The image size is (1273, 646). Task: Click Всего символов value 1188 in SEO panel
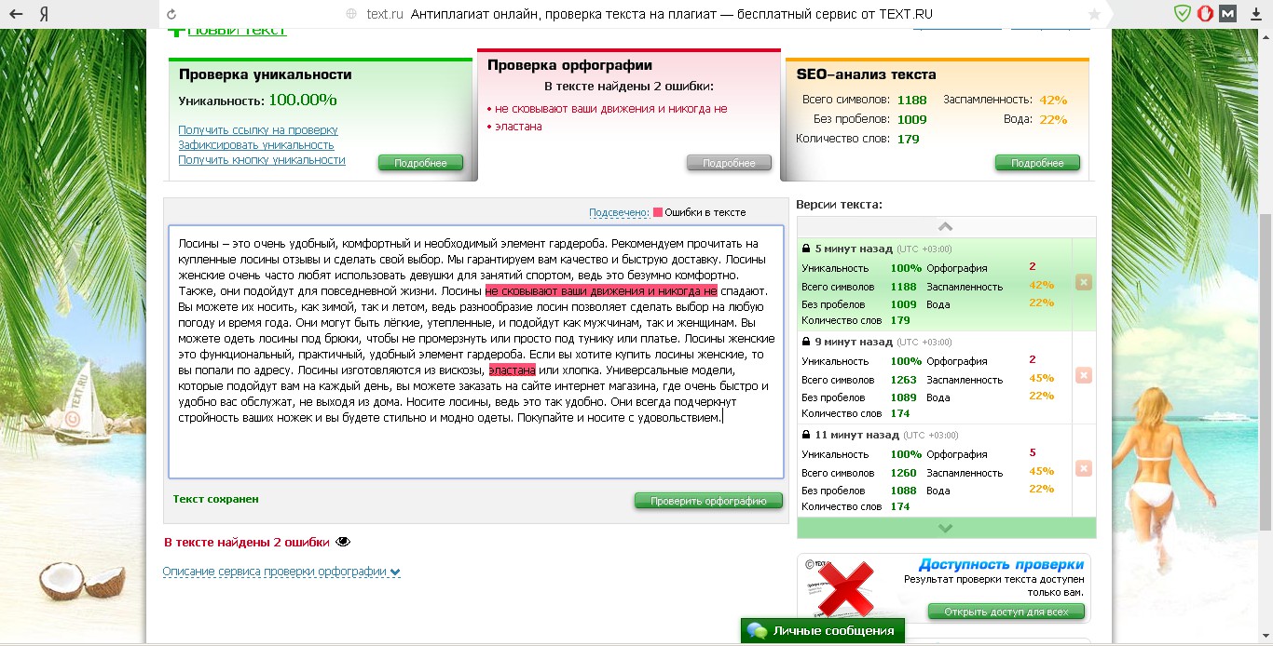912,100
